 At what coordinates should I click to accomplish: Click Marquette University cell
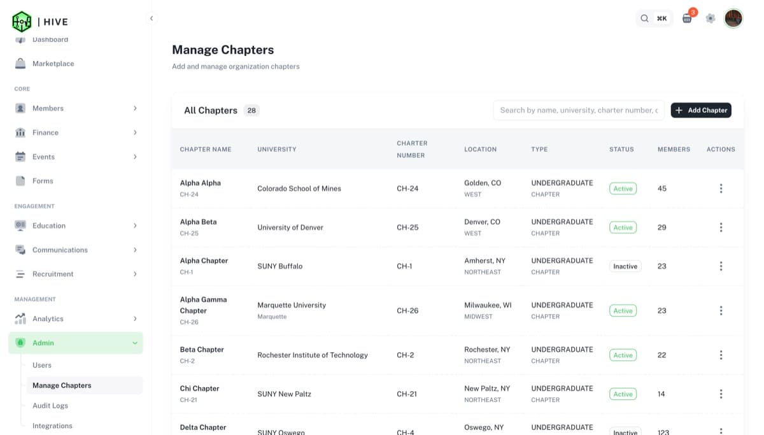292,305
